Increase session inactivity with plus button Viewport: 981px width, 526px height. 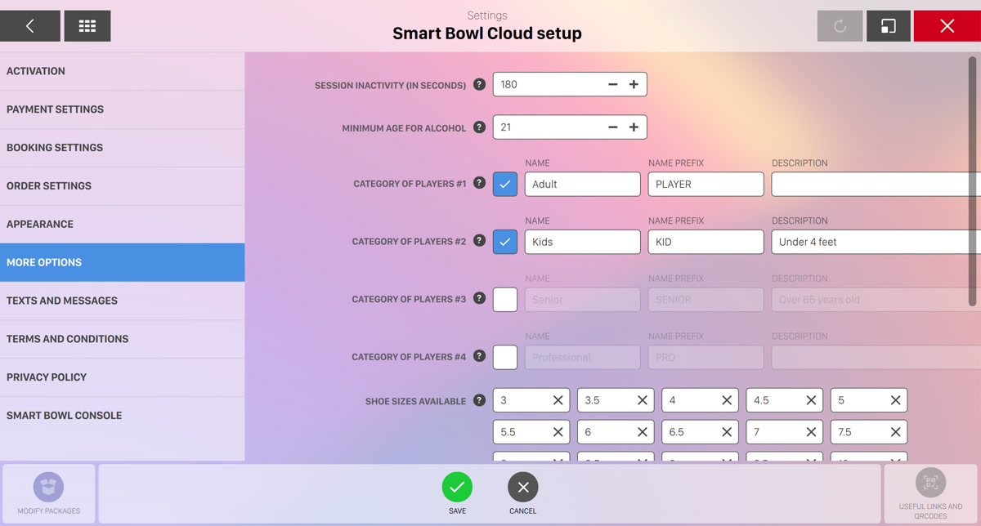(x=634, y=84)
